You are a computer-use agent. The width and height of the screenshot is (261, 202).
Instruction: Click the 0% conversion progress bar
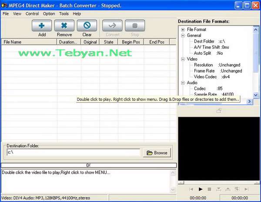89,165
